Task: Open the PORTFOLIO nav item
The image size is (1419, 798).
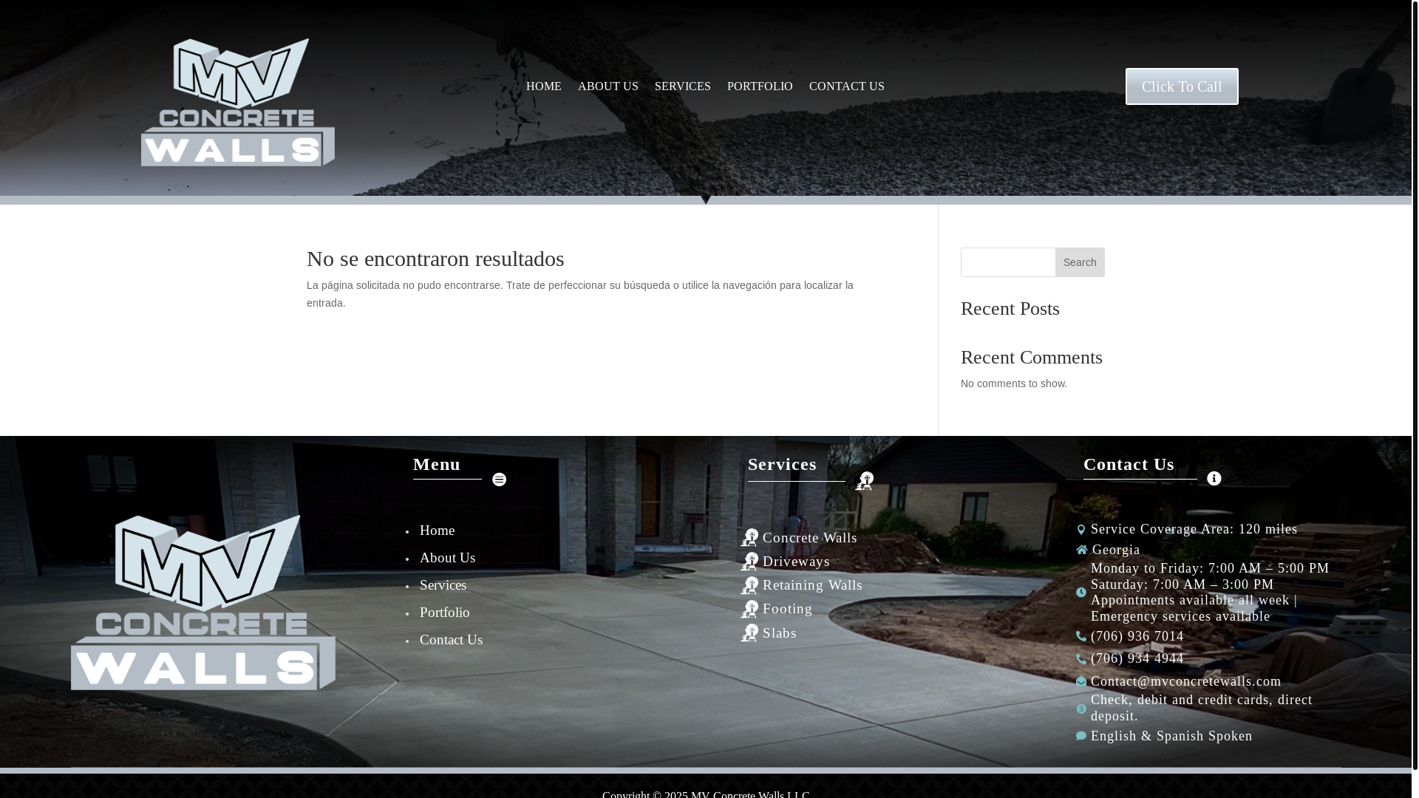Action: point(760,86)
